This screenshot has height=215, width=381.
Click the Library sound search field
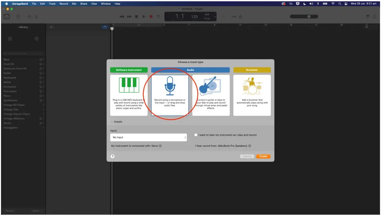23,54
